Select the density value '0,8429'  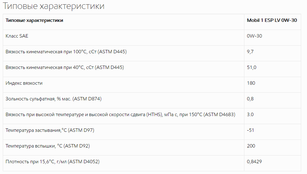(x=254, y=162)
